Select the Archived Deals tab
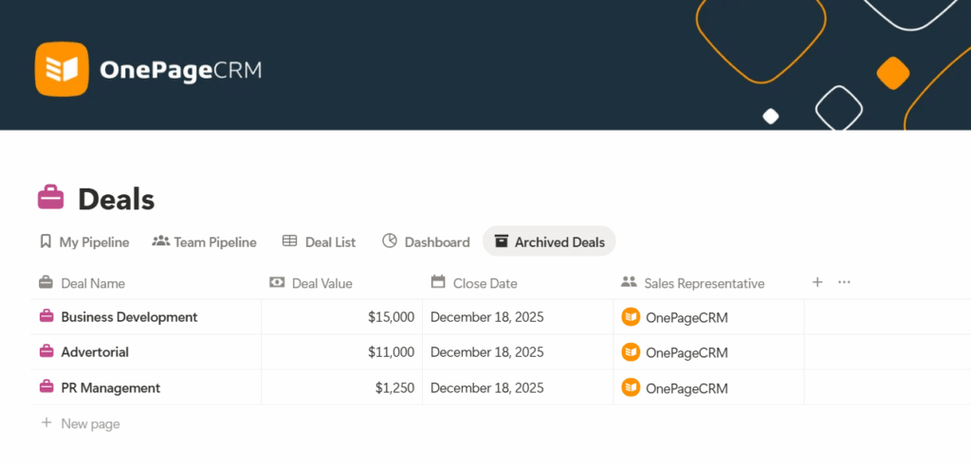The image size is (971, 465). point(549,241)
